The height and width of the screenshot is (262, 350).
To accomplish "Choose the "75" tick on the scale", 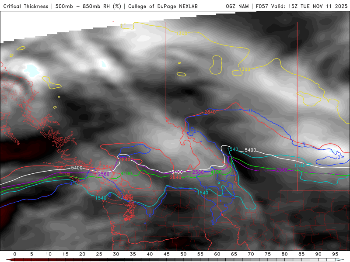I will click(268, 254).
